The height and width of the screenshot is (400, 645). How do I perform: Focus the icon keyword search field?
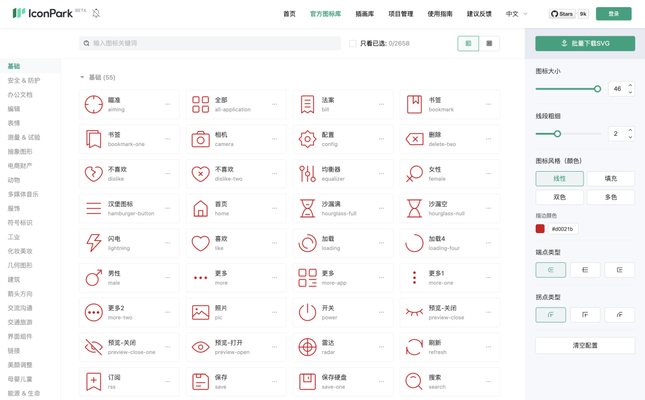click(x=210, y=43)
